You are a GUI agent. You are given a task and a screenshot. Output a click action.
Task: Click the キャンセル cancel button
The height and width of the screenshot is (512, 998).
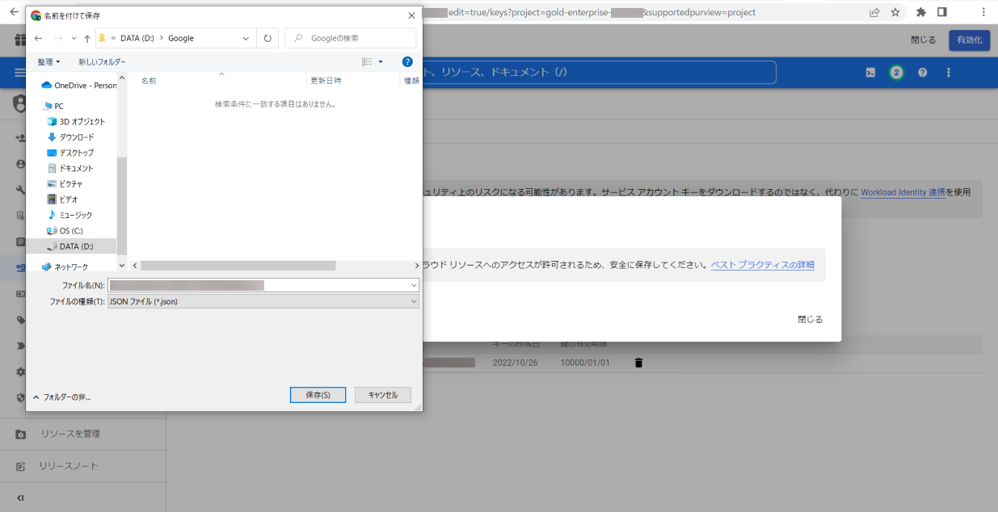tap(383, 395)
